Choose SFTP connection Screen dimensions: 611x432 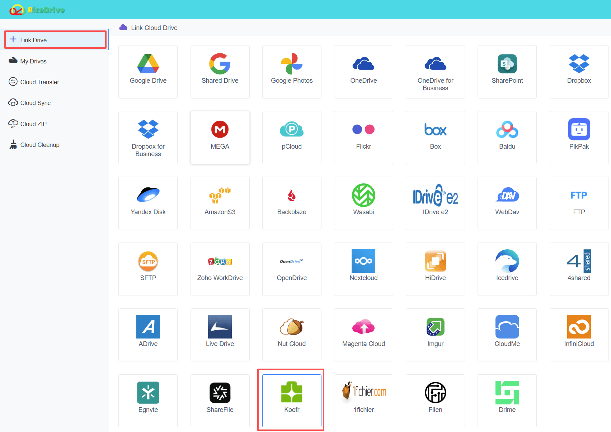pos(148,269)
